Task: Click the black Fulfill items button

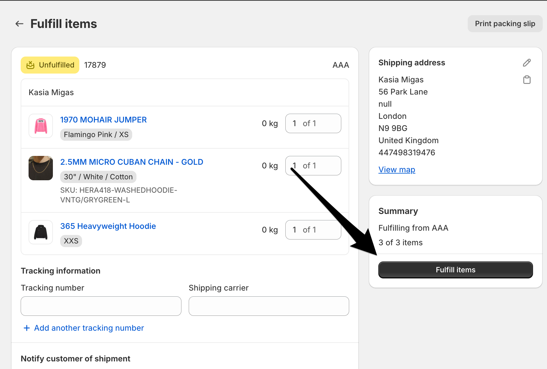Action: (x=456, y=270)
